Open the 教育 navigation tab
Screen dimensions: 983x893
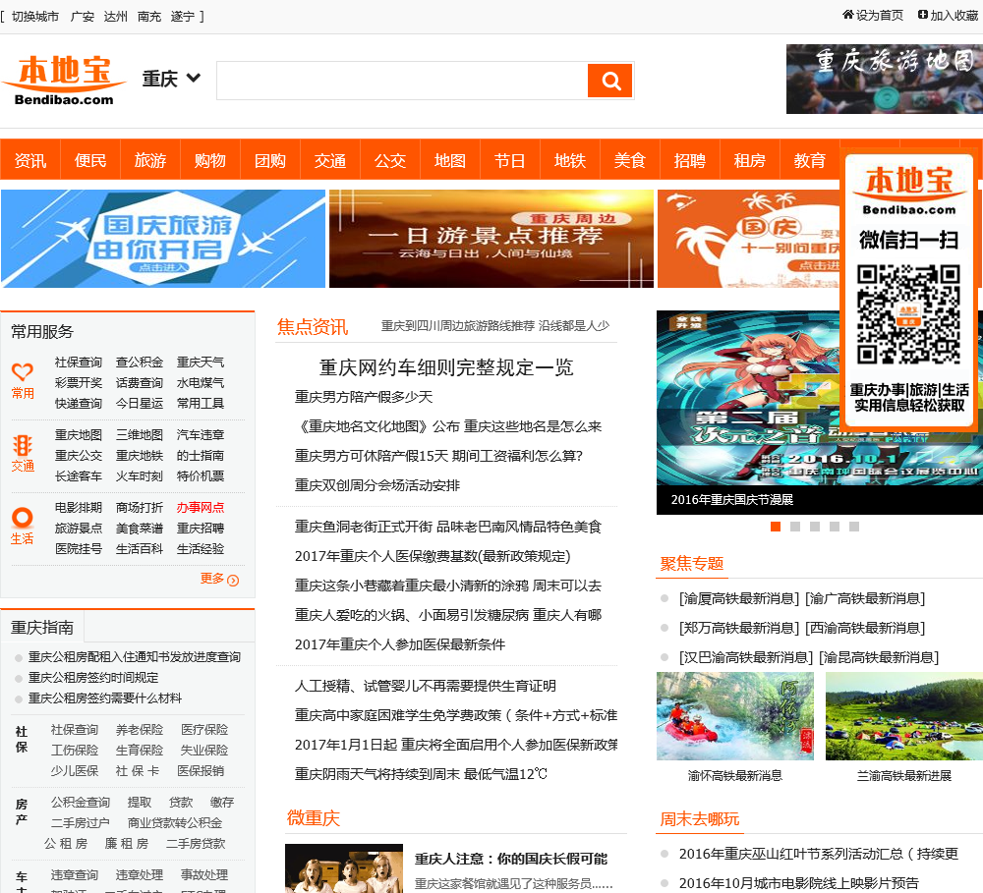tap(810, 160)
